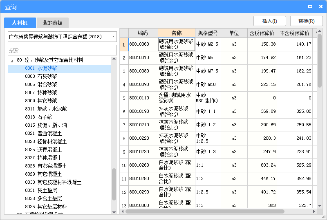Click price cell 150.38
Image resolution: width=327 pixels, height=220 pixels.
(x=262, y=44)
